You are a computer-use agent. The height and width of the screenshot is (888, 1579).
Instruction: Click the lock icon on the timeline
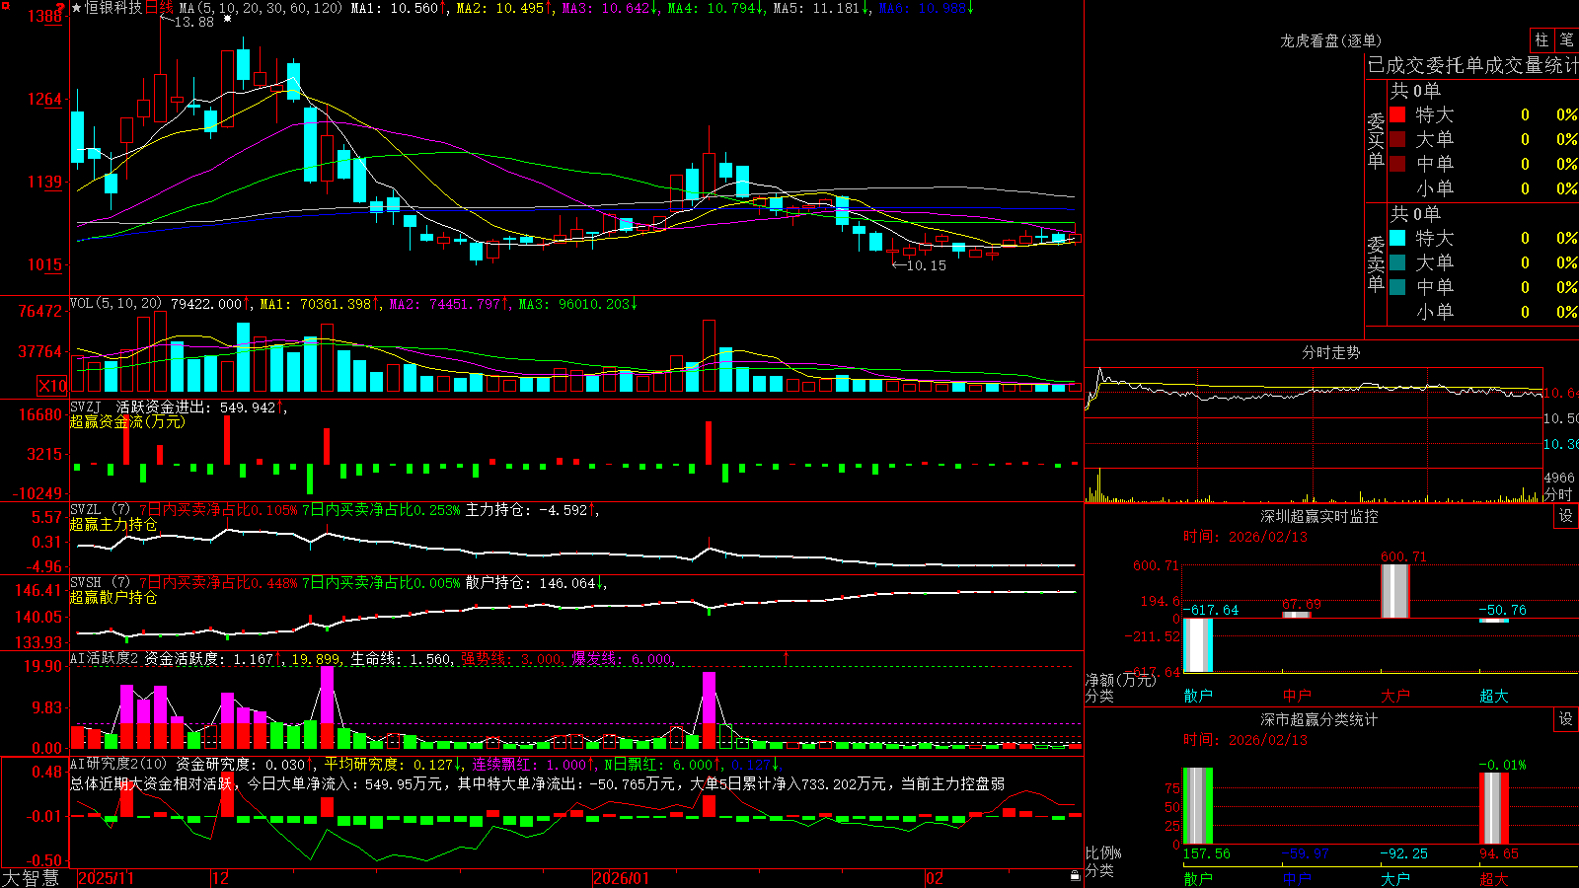coord(1076,876)
